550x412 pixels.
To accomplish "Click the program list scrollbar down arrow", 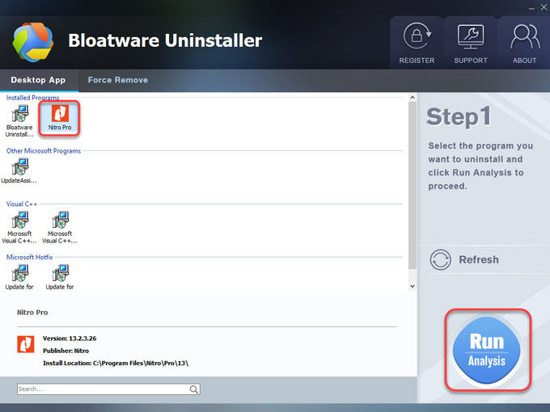I will (x=412, y=286).
